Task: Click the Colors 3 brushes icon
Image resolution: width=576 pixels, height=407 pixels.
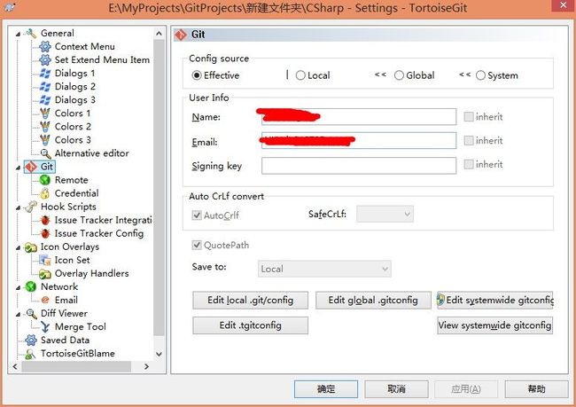Action: coord(45,140)
